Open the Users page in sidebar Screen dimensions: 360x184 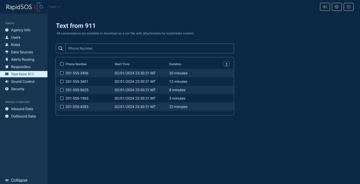(15, 38)
